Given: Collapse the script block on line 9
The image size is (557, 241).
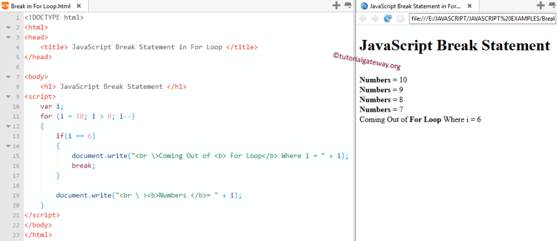Looking at the screenshot, I should (x=8, y=96).
